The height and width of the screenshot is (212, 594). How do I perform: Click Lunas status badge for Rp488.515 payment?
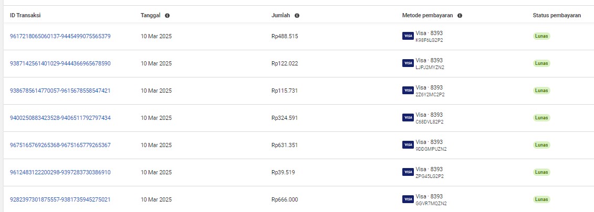pos(541,36)
